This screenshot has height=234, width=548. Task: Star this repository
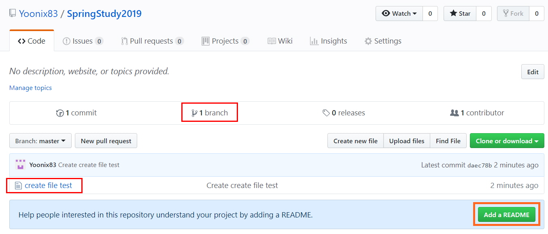click(460, 13)
